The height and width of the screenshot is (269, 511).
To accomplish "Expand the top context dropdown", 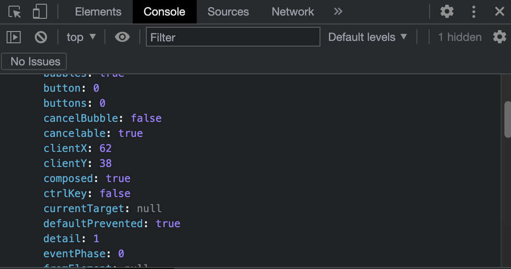I will pos(81,37).
